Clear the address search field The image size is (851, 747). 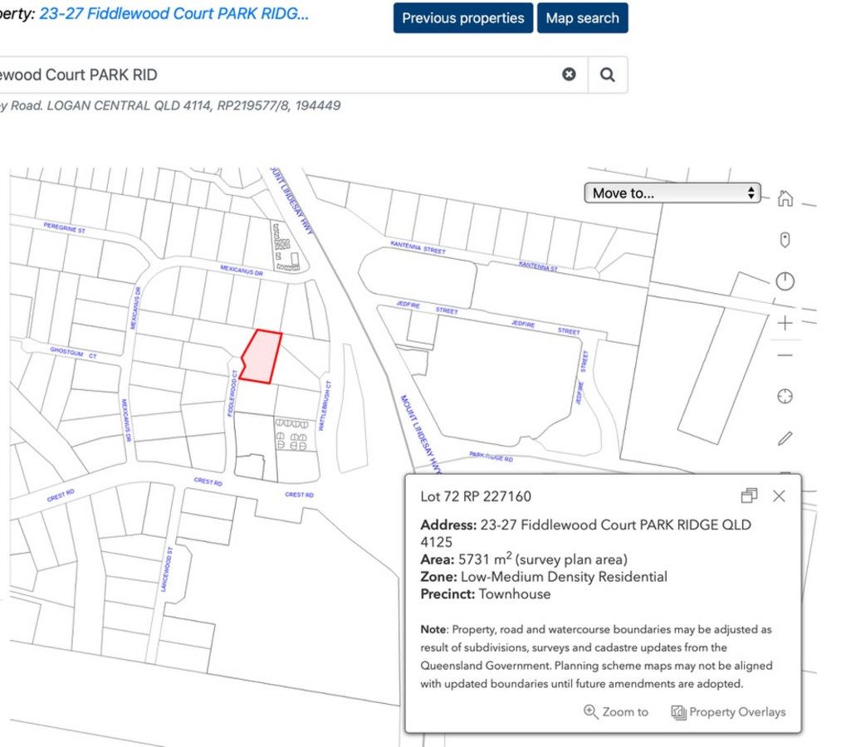pos(569,74)
